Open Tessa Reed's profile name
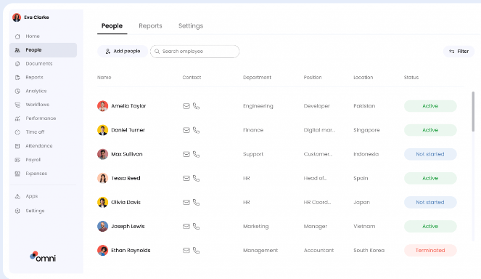 126,178
